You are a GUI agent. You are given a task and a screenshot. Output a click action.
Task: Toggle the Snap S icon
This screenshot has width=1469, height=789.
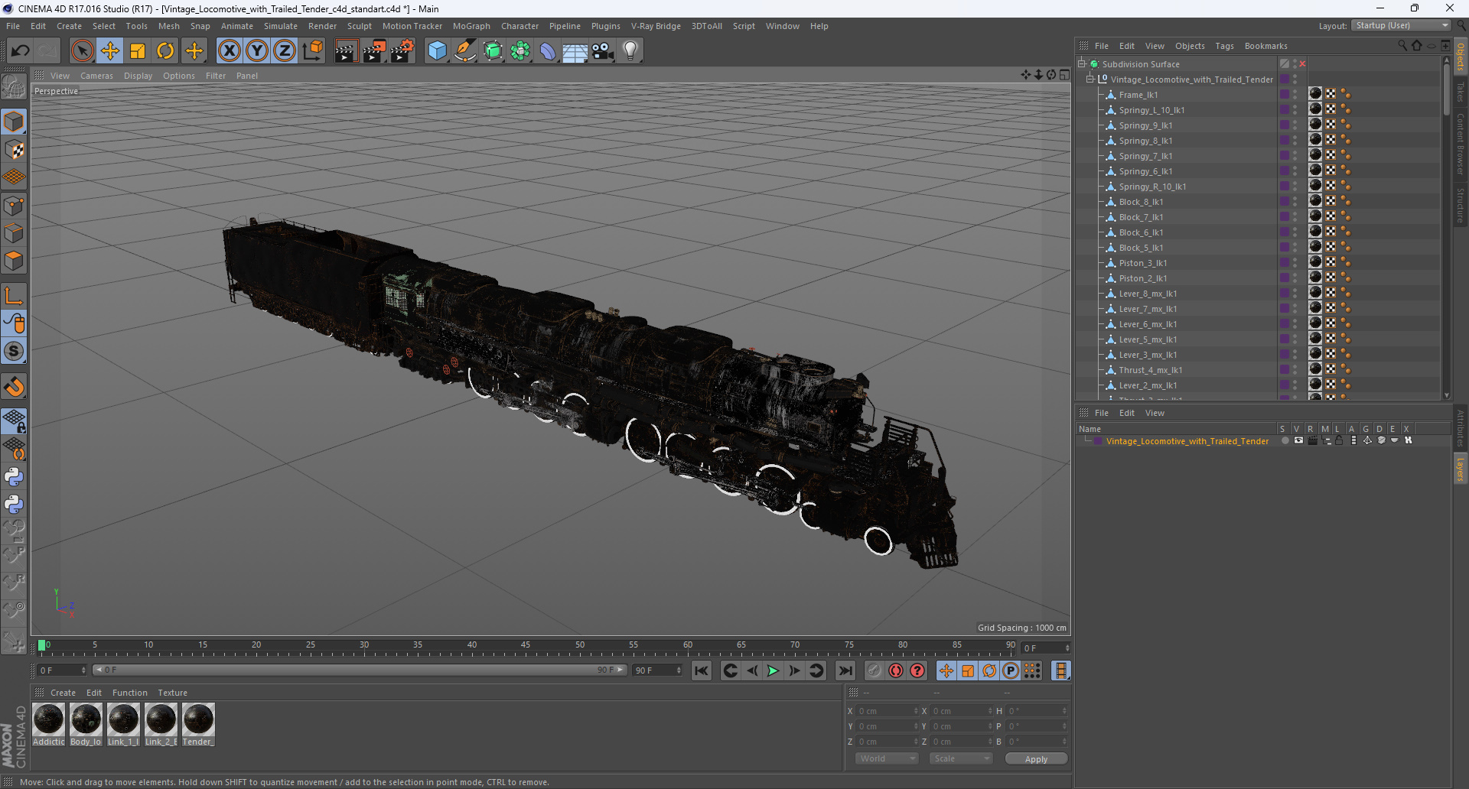pos(14,352)
